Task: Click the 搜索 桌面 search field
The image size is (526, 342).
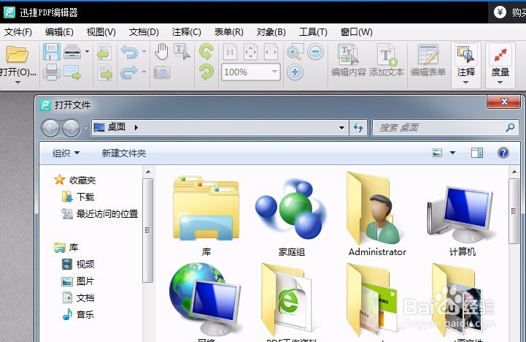Action: tap(446, 128)
